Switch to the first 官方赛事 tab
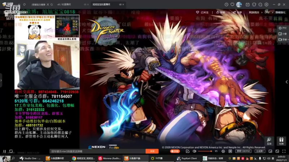This screenshot has height=162, width=289. pos(38,4)
